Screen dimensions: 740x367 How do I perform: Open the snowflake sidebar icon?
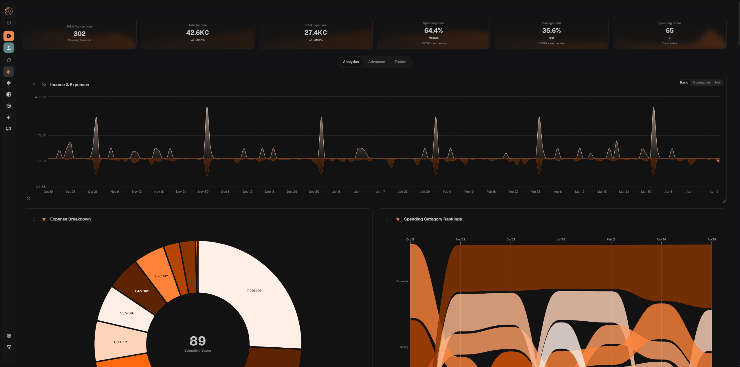(9, 83)
